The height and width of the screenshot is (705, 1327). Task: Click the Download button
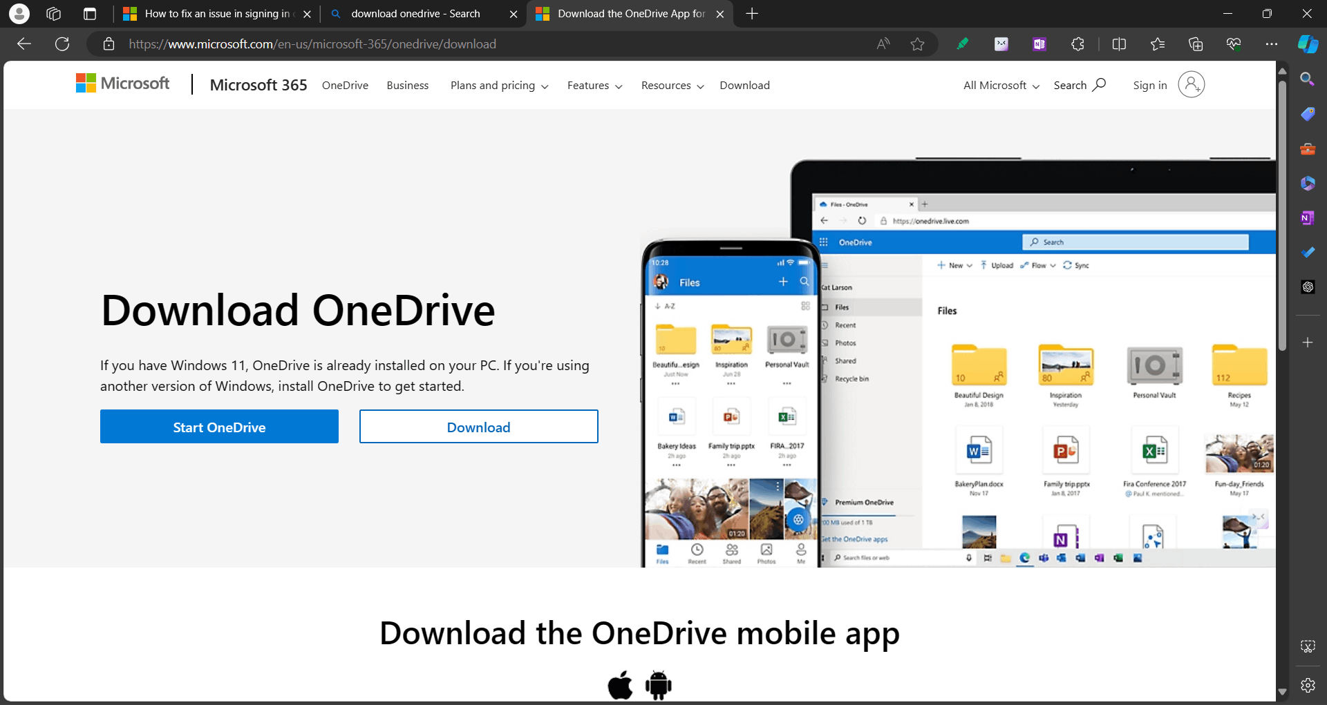point(478,426)
